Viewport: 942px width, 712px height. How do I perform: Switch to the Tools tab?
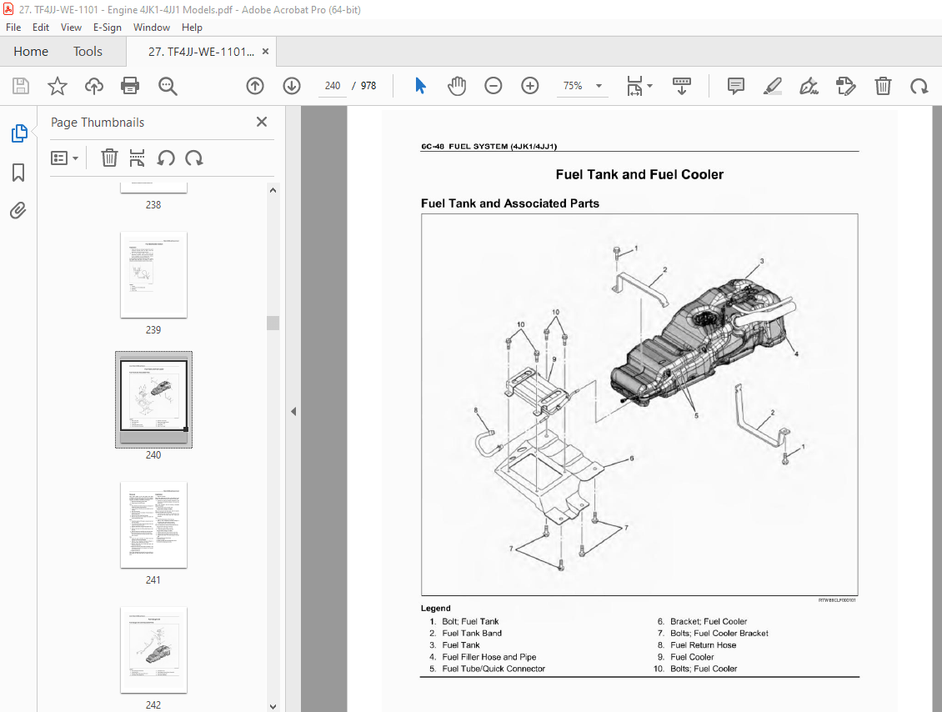tap(88, 52)
